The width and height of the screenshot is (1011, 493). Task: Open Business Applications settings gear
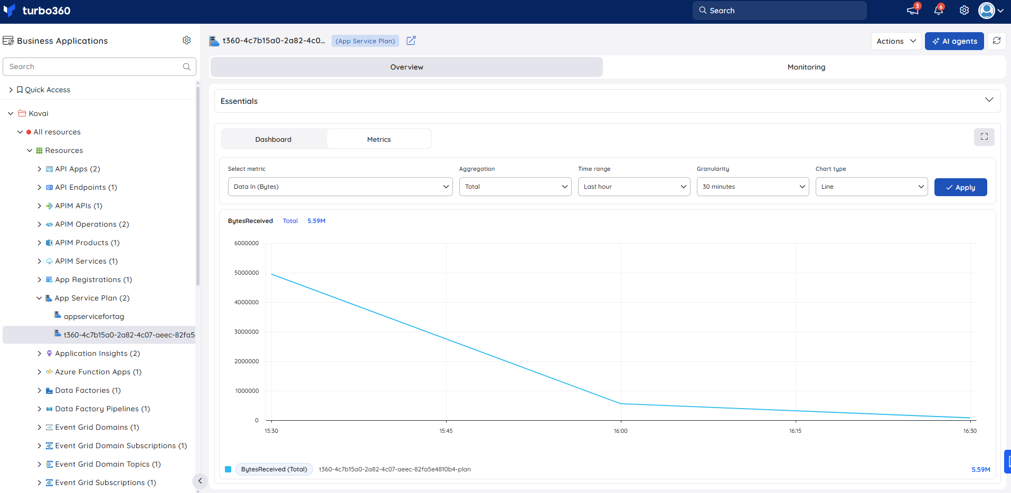[x=186, y=40]
